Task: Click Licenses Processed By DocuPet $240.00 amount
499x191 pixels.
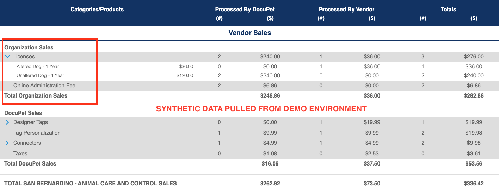Action: [x=270, y=57]
